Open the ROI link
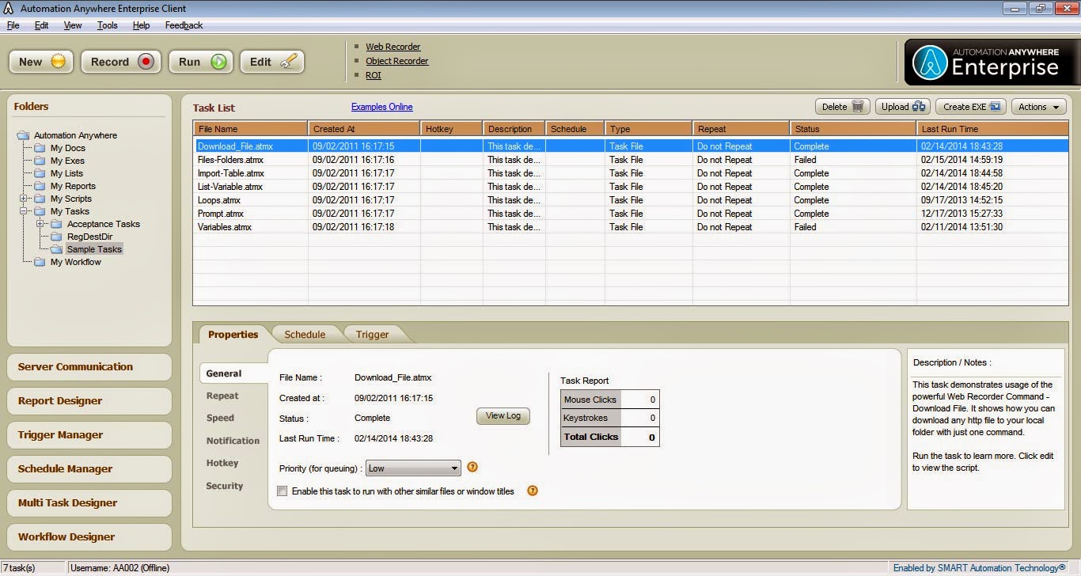1081x576 pixels. [x=373, y=75]
